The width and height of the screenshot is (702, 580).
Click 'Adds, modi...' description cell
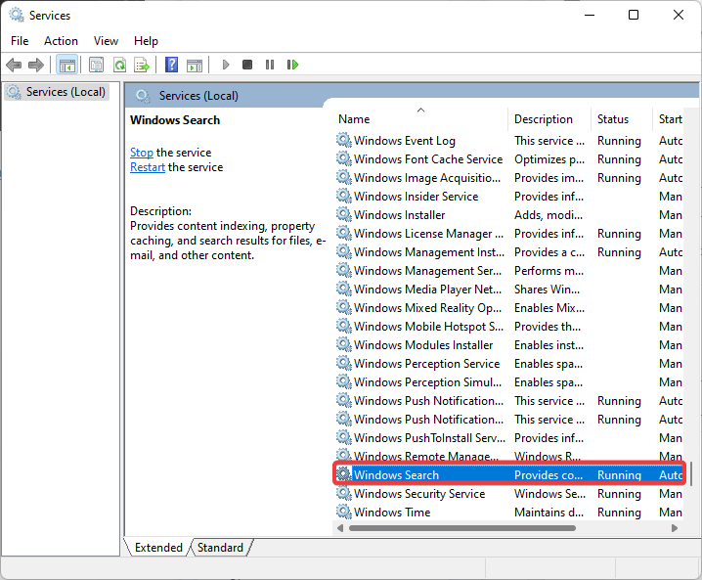548,214
